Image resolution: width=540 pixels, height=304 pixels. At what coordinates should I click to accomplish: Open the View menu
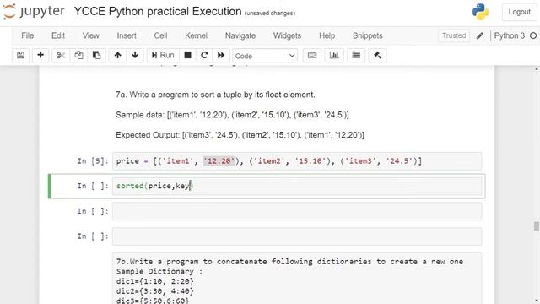pyautogui.click(x=91, y=35)
